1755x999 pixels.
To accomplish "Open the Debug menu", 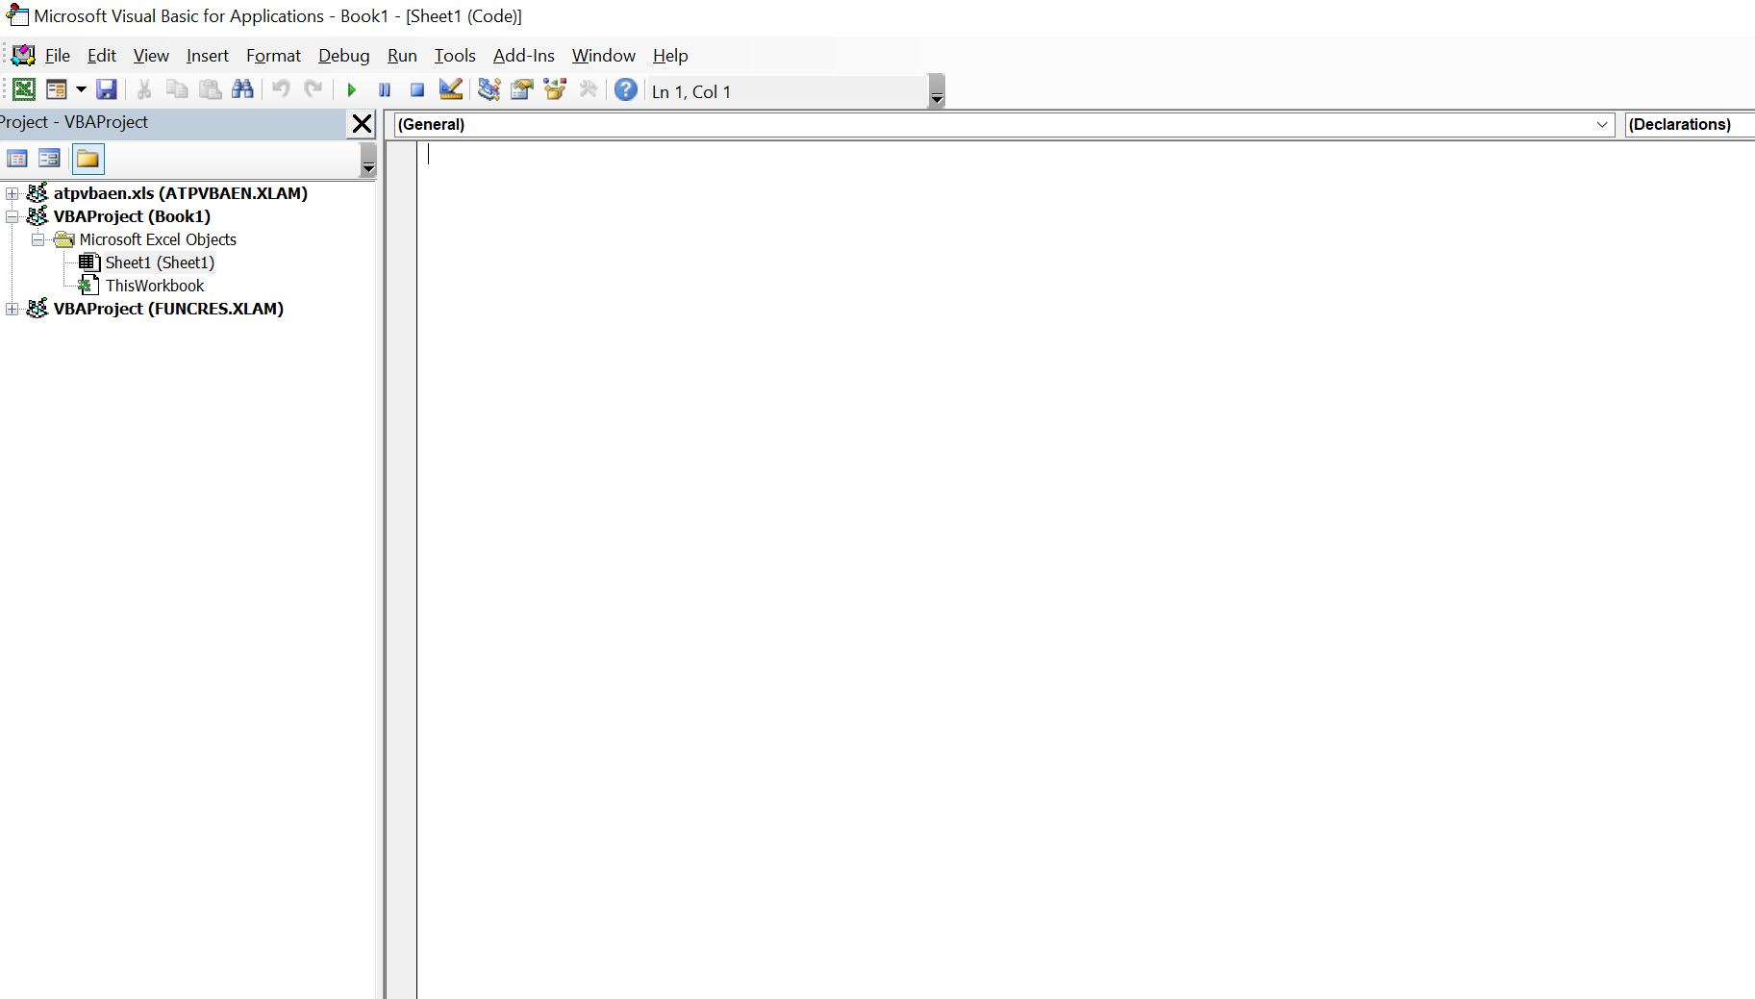I will 344,56.
